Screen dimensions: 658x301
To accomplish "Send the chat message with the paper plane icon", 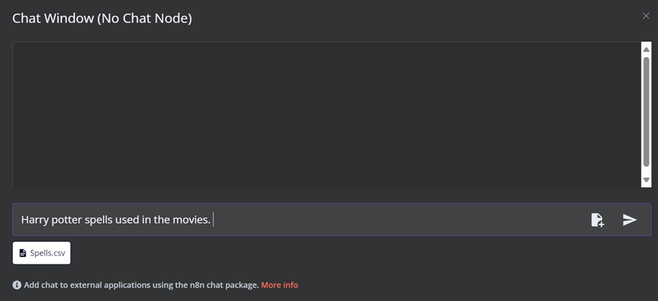I will 629,220.
